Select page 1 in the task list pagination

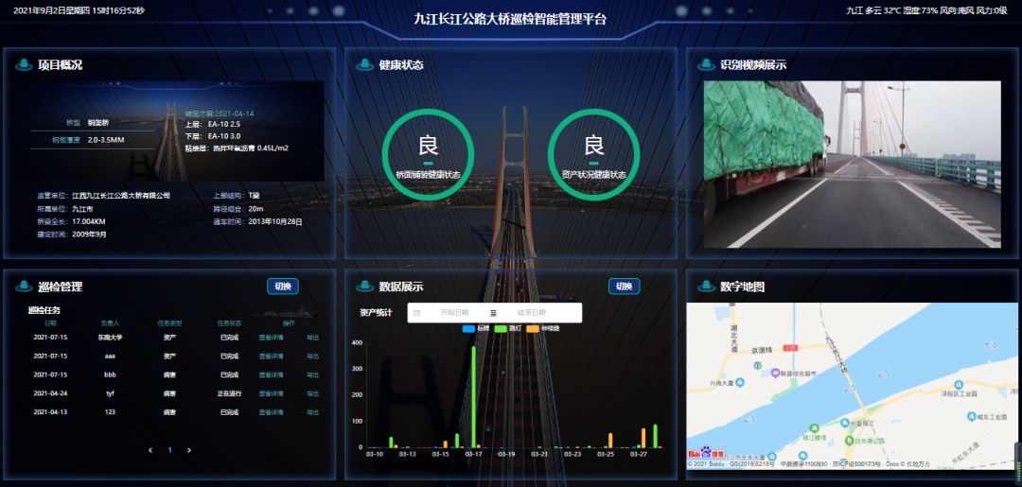pos(170,450)
